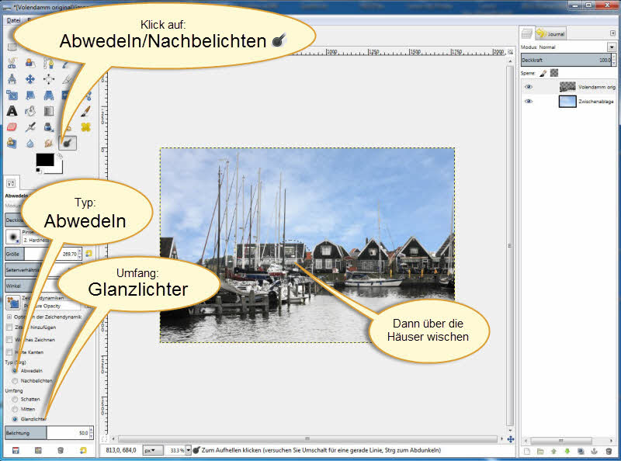Select the Align tool
This screenshot has width=621, height=461.
(49, 79)
